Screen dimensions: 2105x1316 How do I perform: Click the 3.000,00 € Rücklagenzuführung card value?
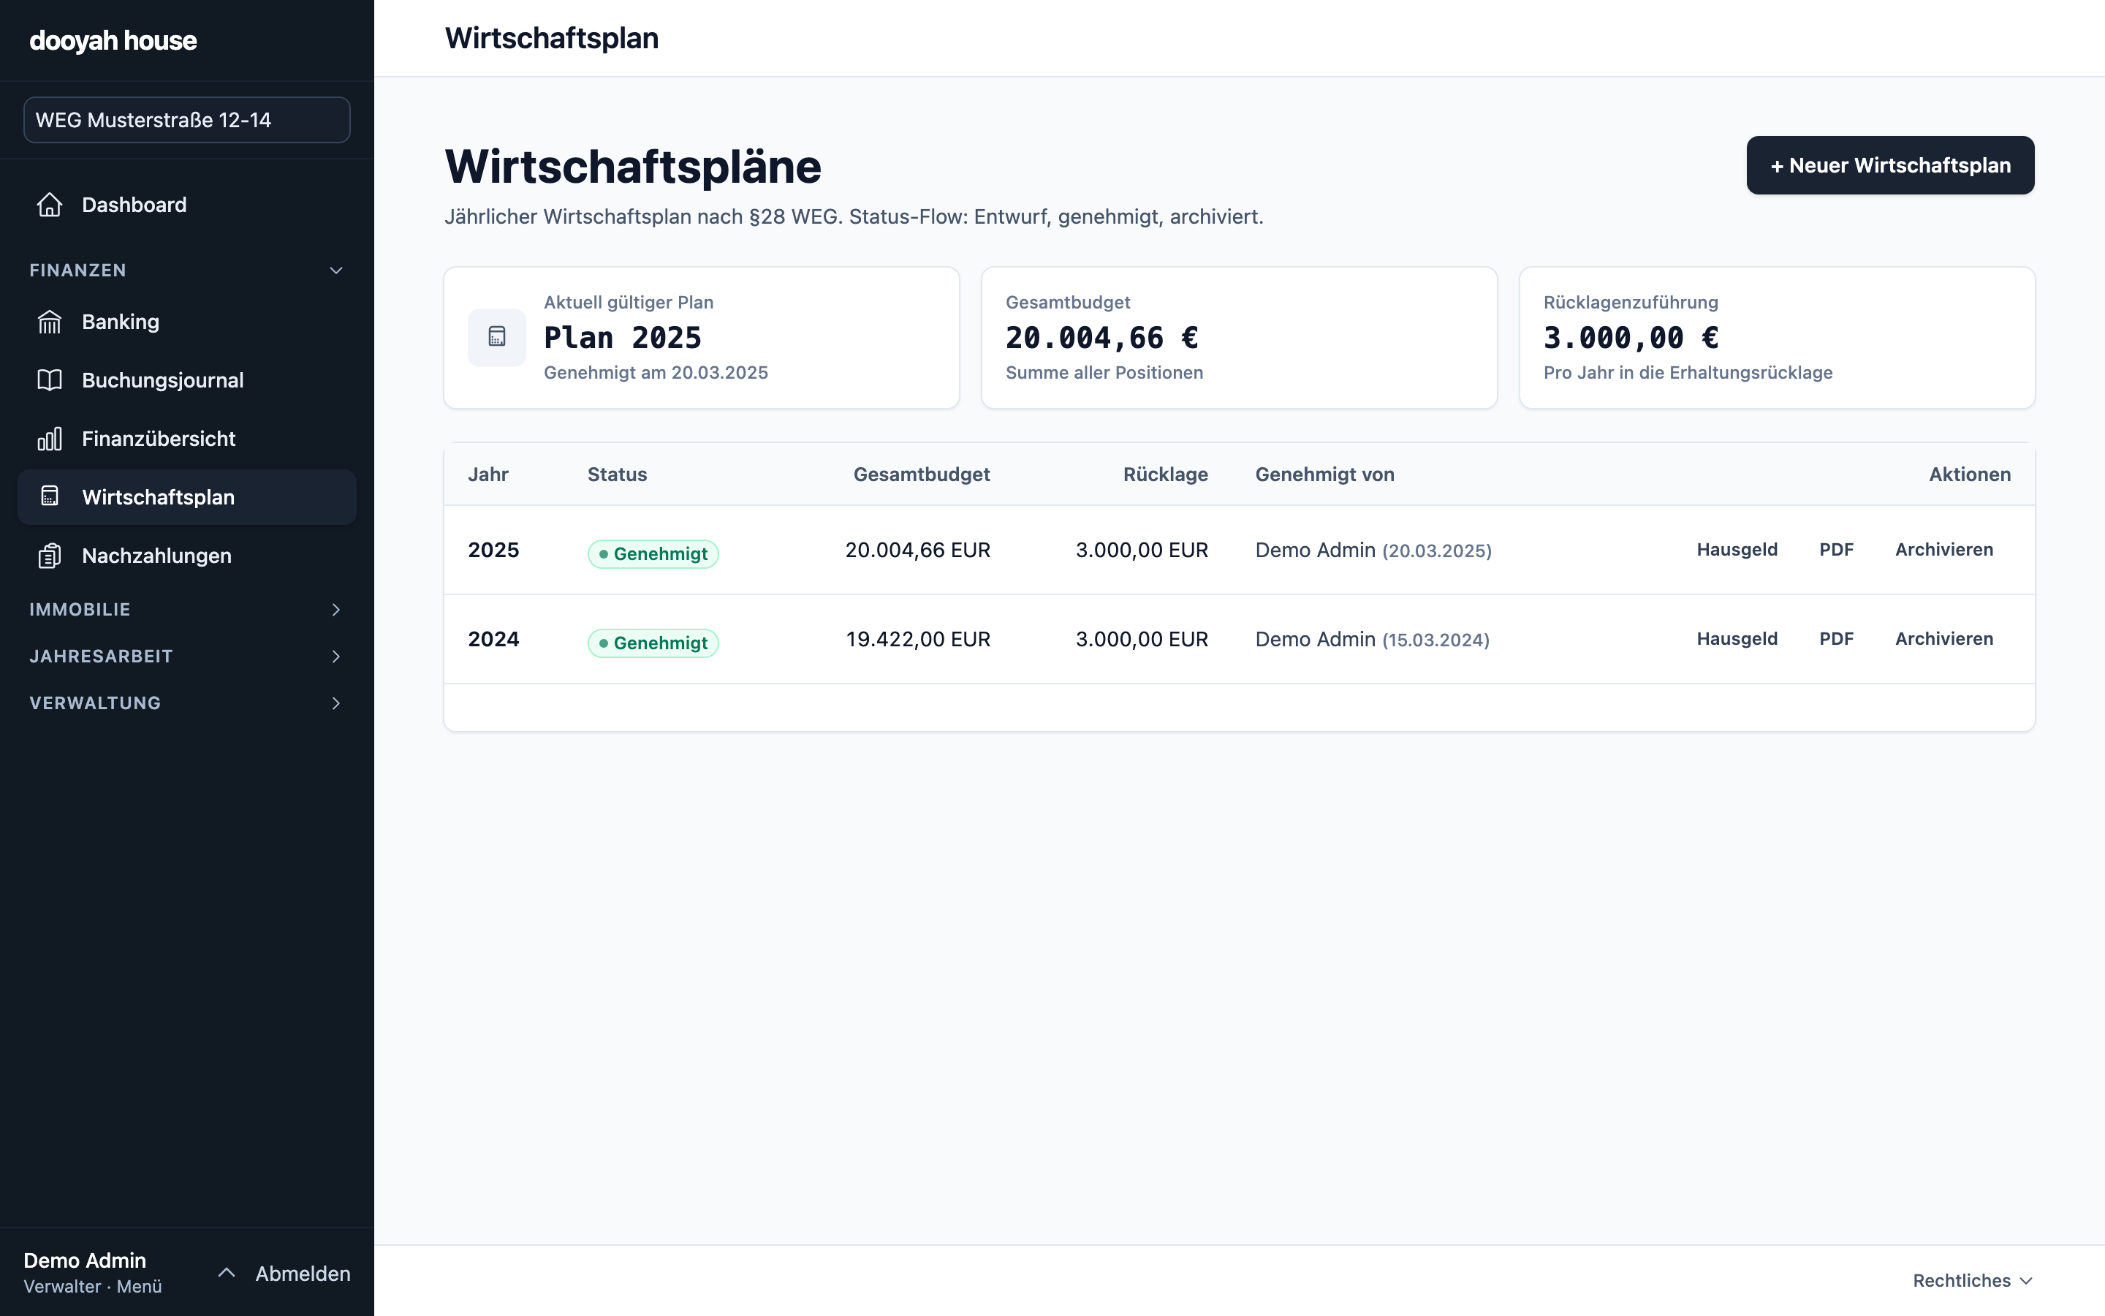click(x=1631, y=338)
